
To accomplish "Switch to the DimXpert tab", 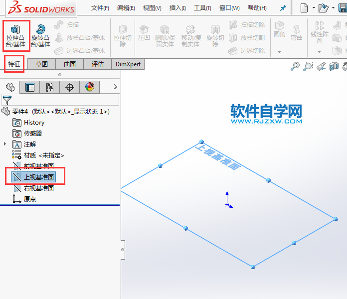I will (128, 64).
